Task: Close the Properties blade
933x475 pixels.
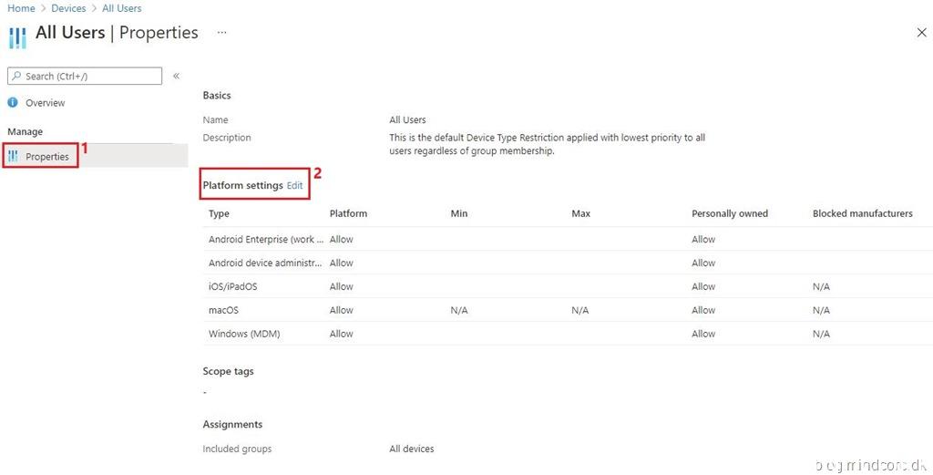Action: coord(920,33)
